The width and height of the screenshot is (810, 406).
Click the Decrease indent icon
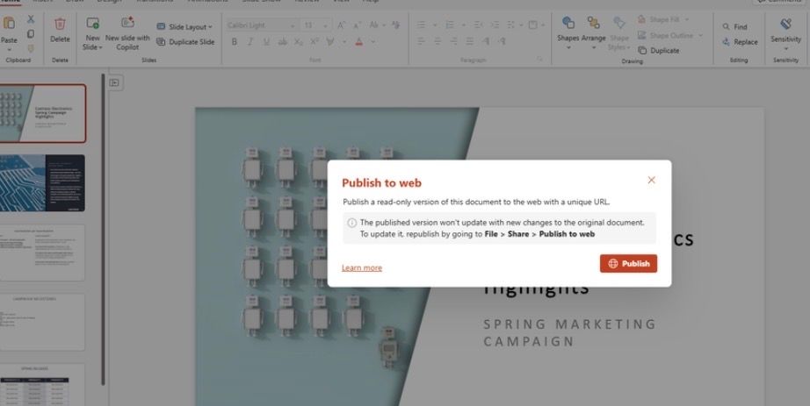coord(478,25)
